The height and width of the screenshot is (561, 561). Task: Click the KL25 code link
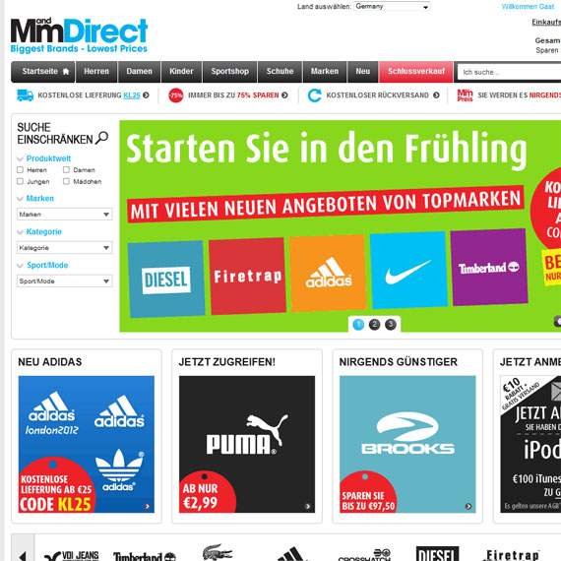click(x=132, y=95)
